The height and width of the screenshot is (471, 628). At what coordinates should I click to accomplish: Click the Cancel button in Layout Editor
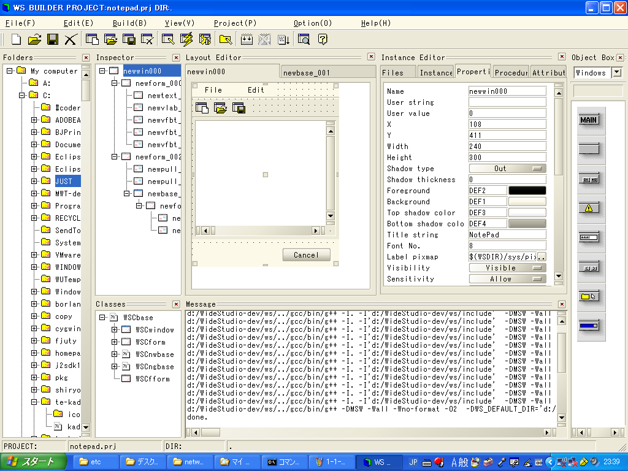pos(306,255)
